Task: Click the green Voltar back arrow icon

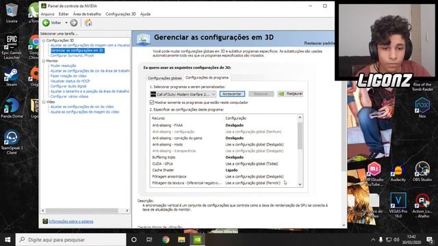Action: 46,23
